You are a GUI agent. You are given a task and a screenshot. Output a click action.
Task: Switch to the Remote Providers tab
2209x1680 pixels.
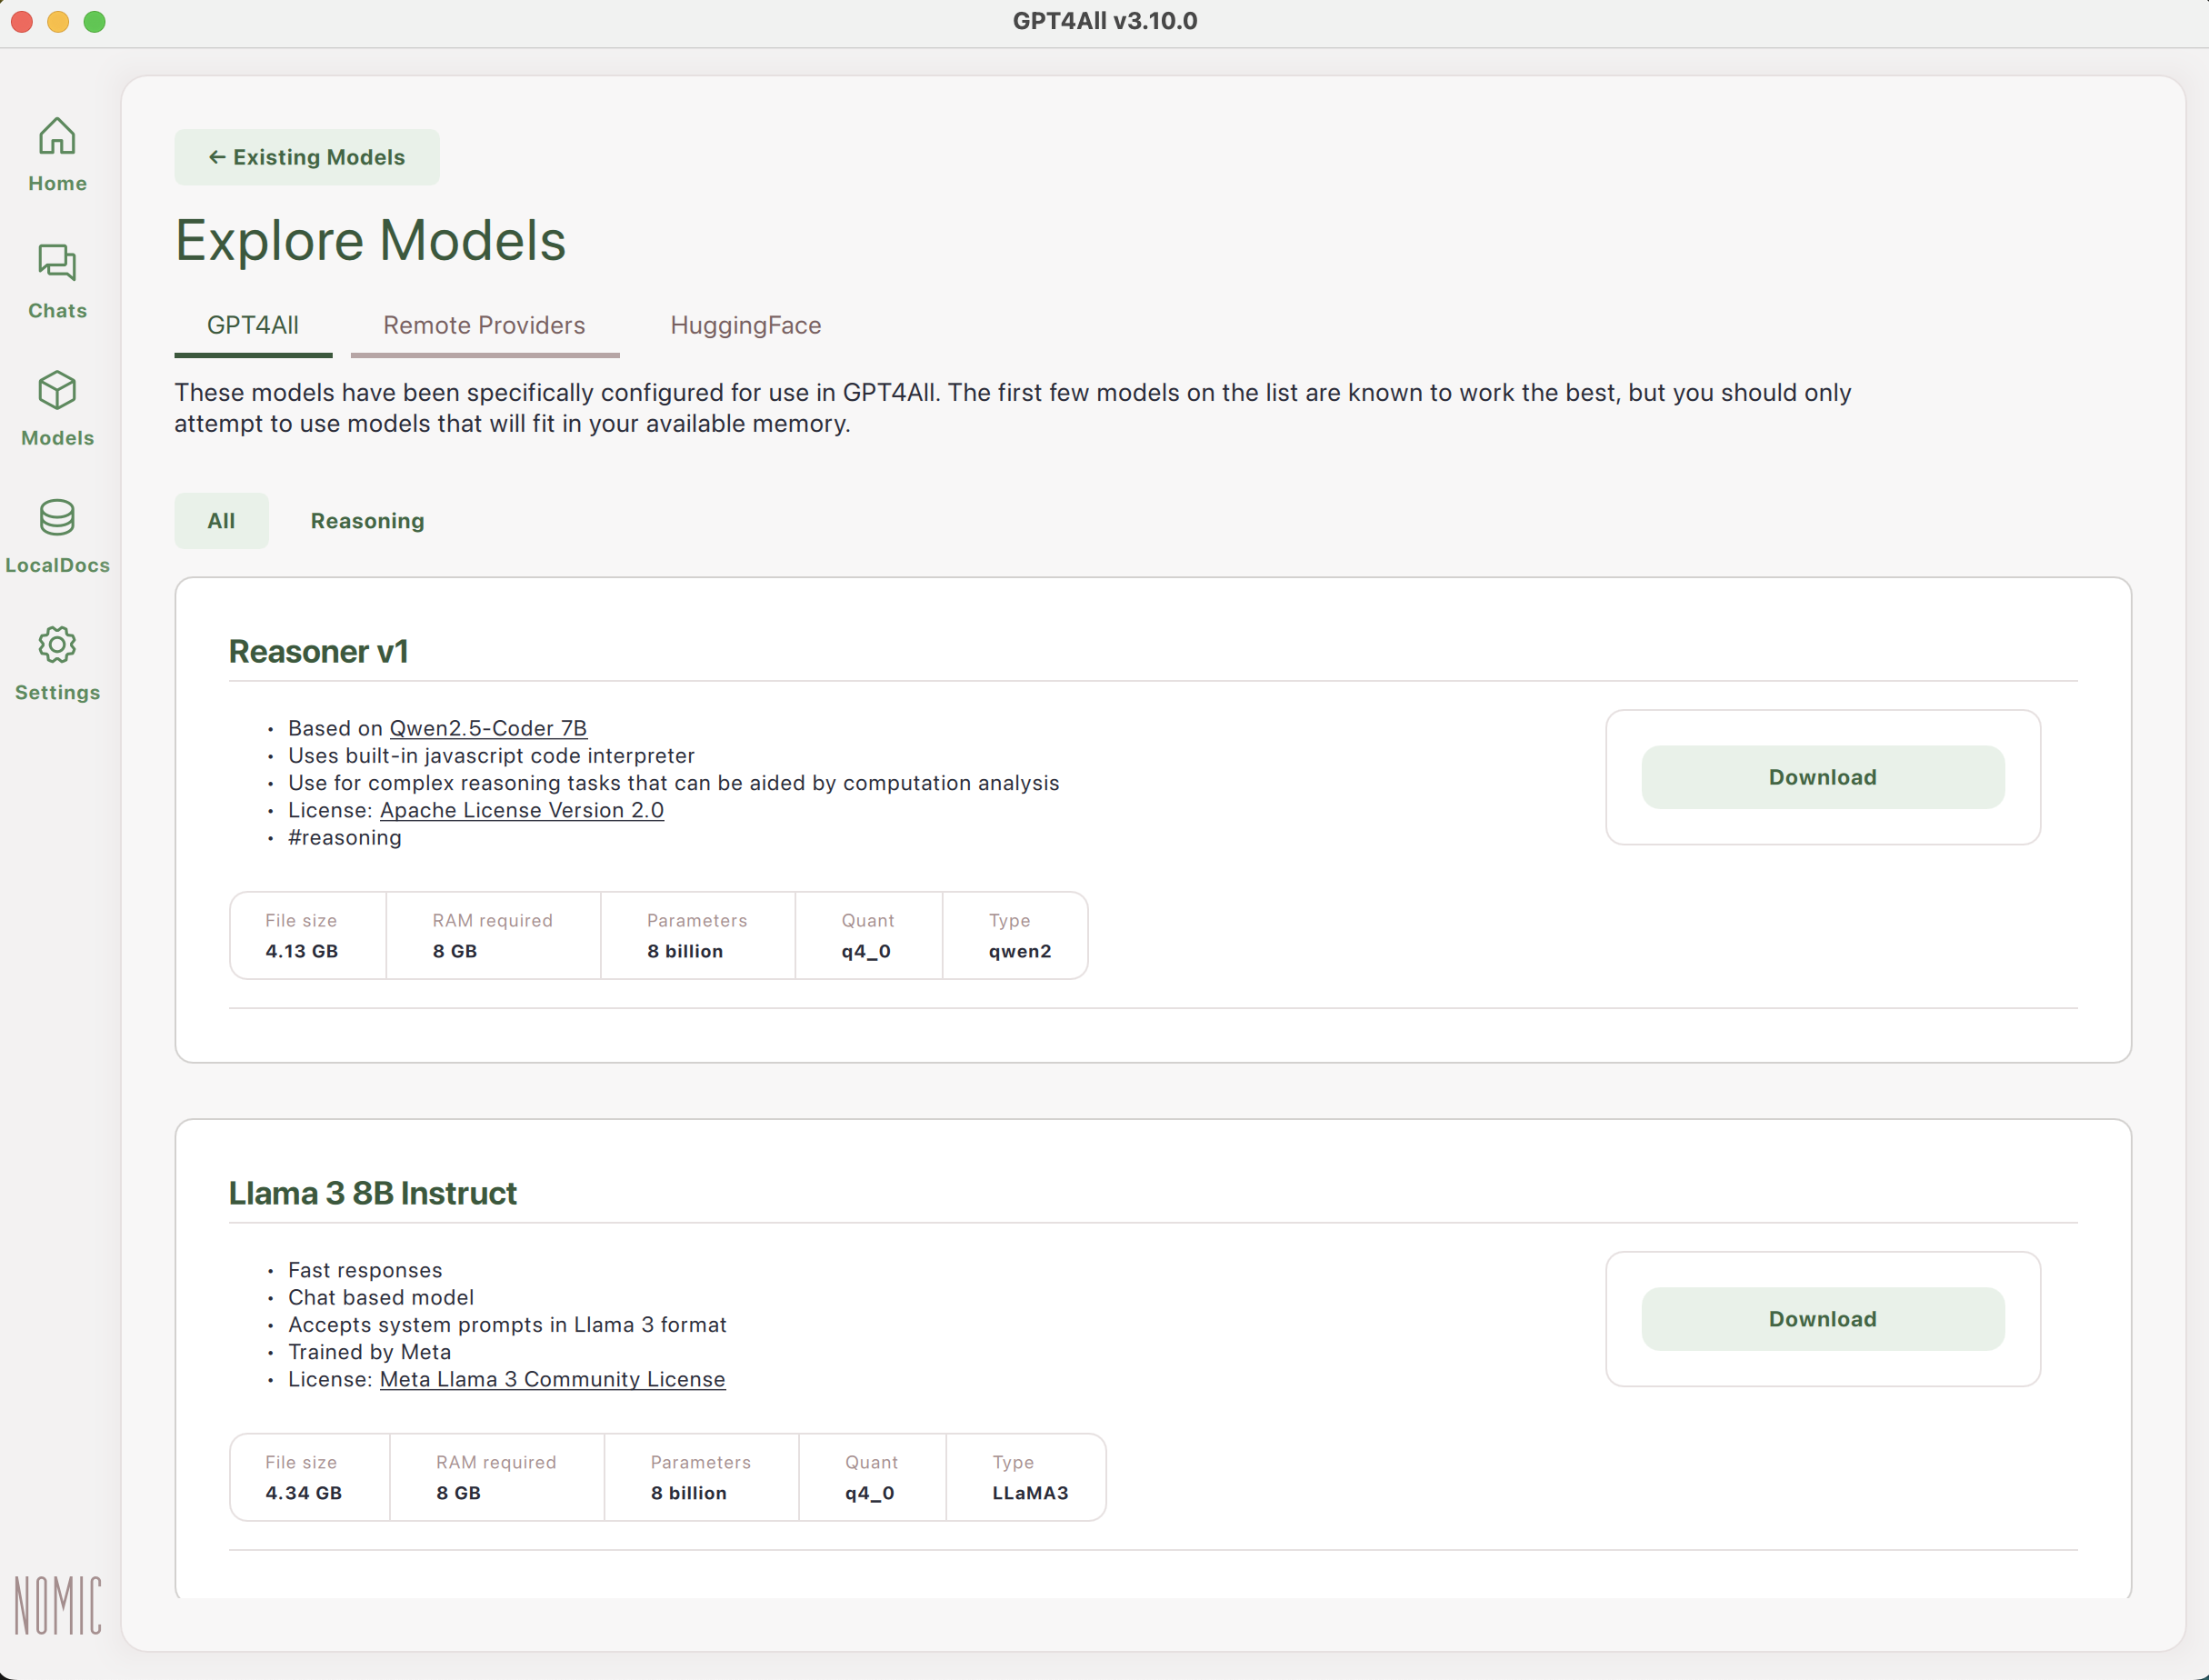coord(484,325)
